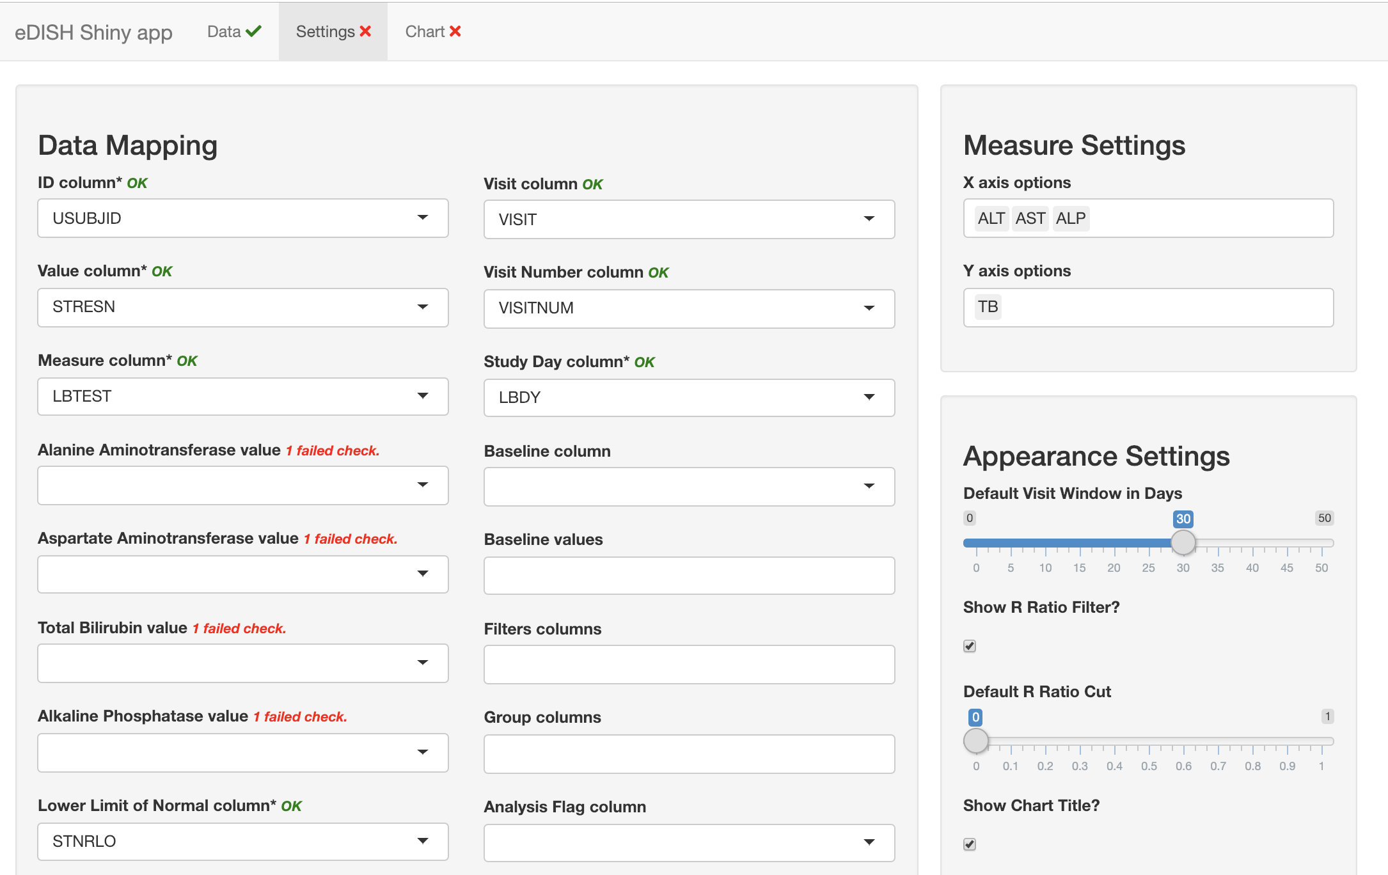Click the eDISH Shiny app title link
This screenshot has width=1388, height=875.
click(x=93, y=32)
